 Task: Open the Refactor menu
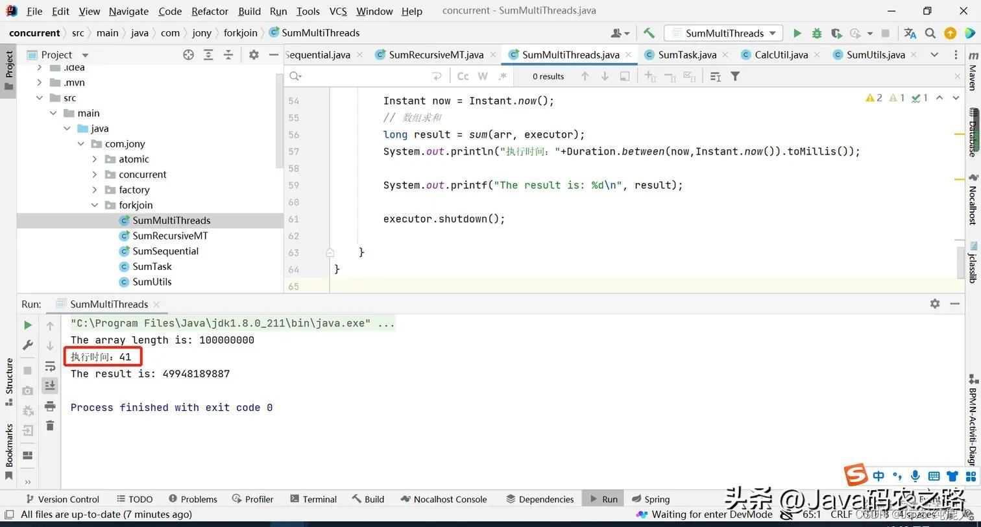tap(210, 11)
